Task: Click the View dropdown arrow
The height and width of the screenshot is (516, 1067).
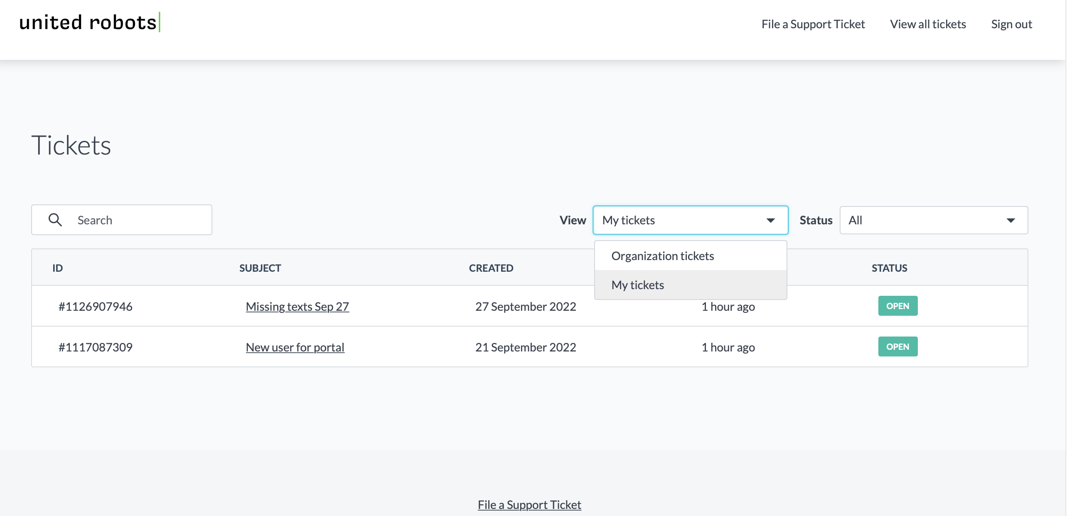Action: click(771, 220)
